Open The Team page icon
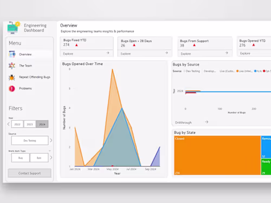This screenshot has width=271, height=203. coord(12,66)
